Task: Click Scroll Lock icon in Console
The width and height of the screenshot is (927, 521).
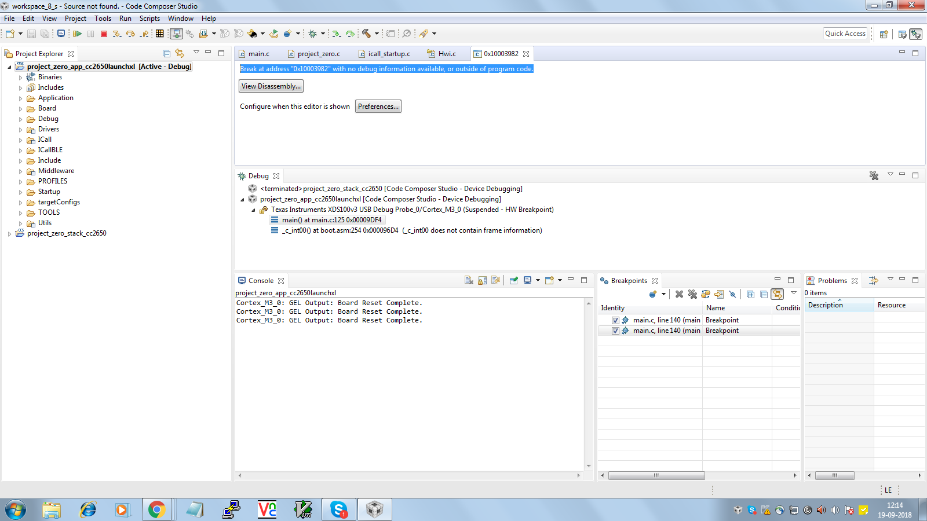Action: pos(482,280)
